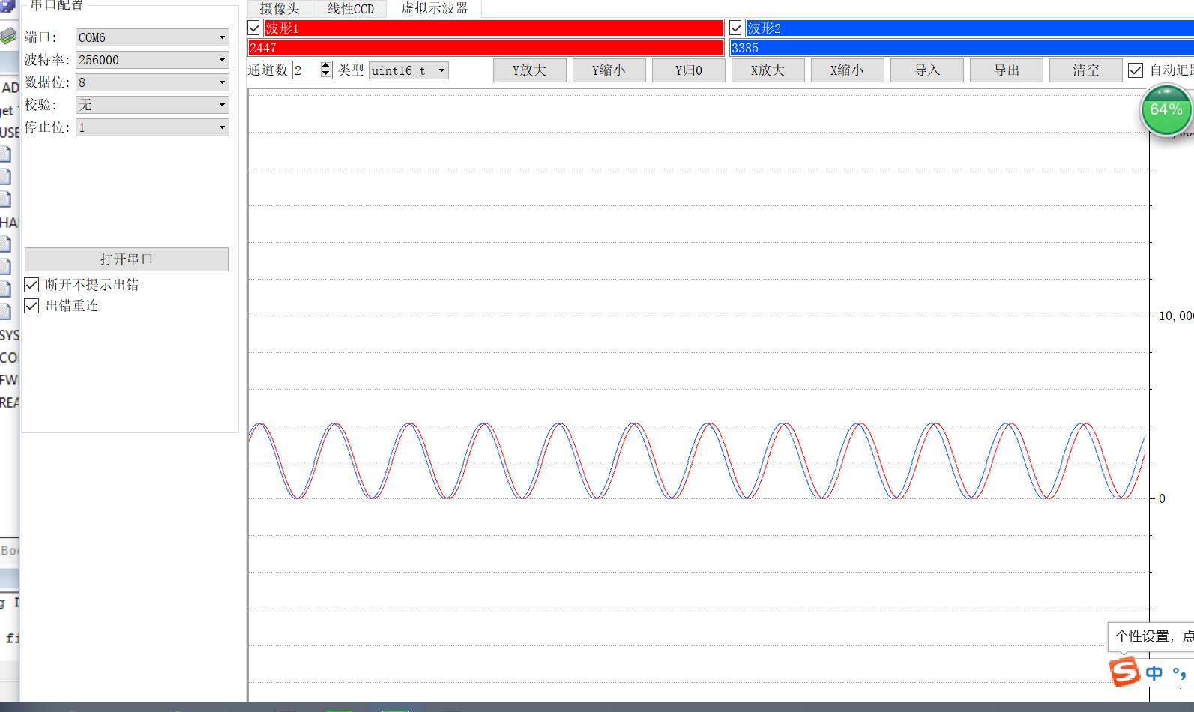
Task: Toggle 出错重连 checkbox
Action: coord(31,306)
